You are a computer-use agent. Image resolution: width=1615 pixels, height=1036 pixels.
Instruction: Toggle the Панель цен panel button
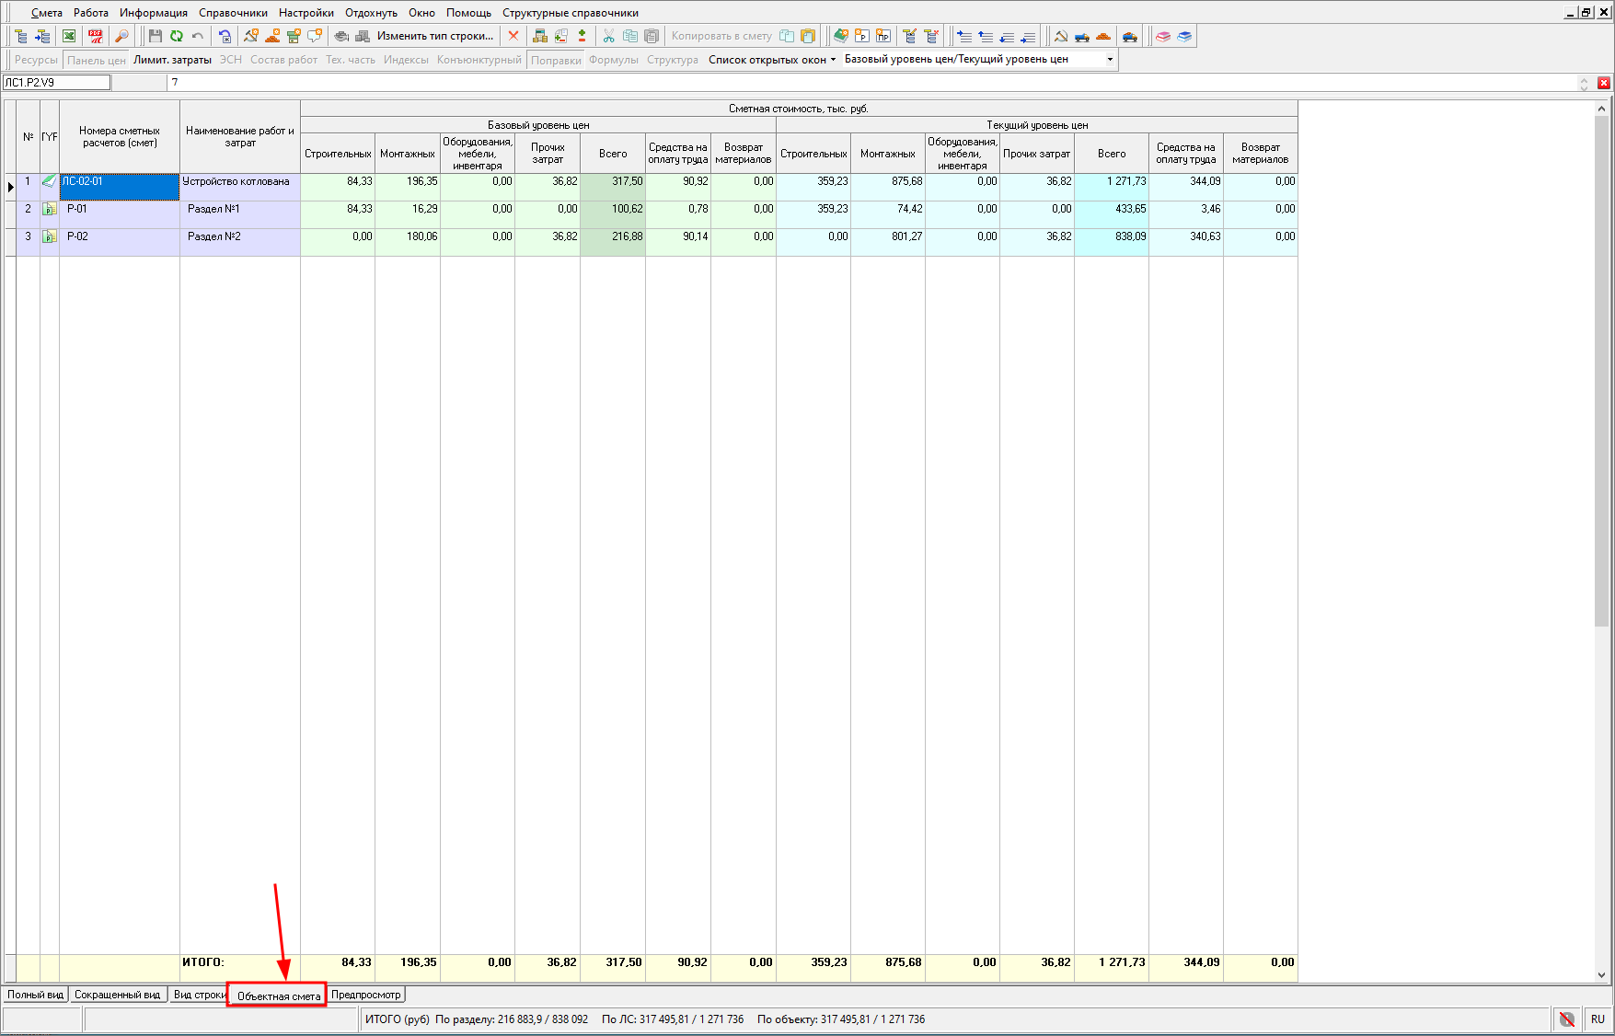[96, 60]
